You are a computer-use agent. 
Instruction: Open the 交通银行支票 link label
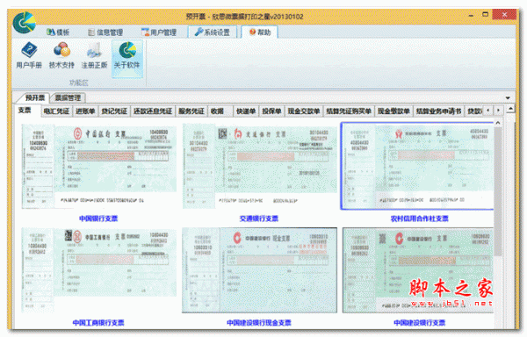coord(259,219)
